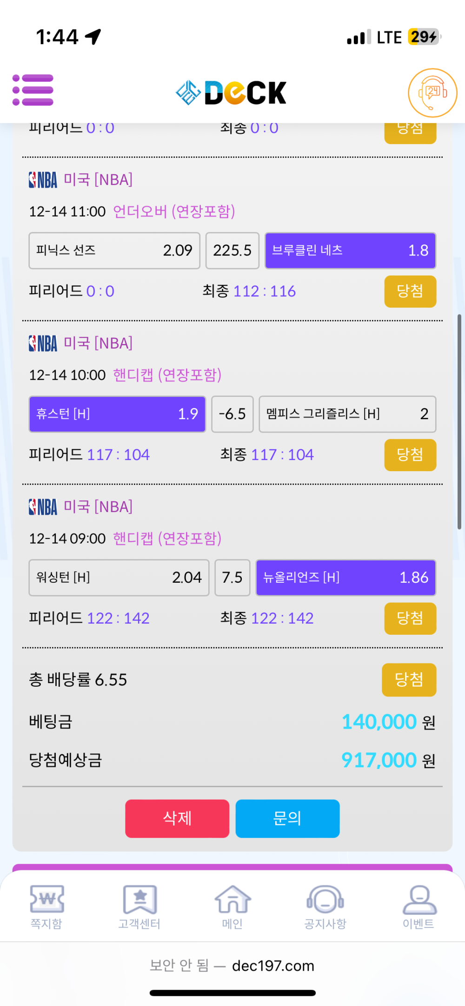Select 멤피스 그리즐리스 [H] option

coord(347,414)
